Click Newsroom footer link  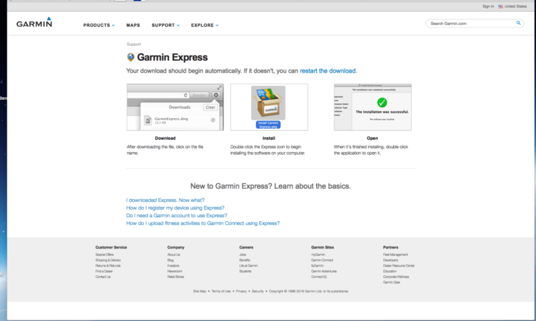[175, 271]
